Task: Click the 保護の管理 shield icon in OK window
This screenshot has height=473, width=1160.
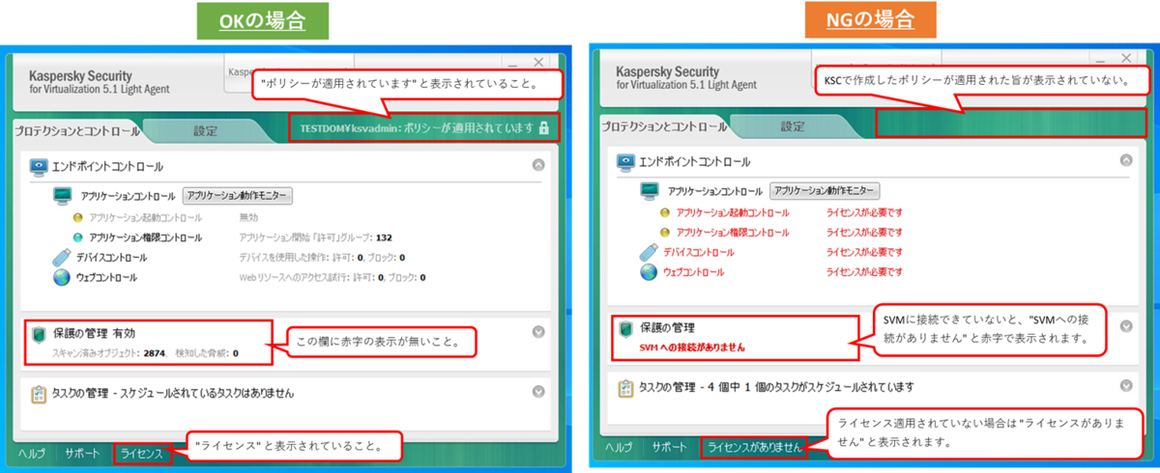Action: 39,334
